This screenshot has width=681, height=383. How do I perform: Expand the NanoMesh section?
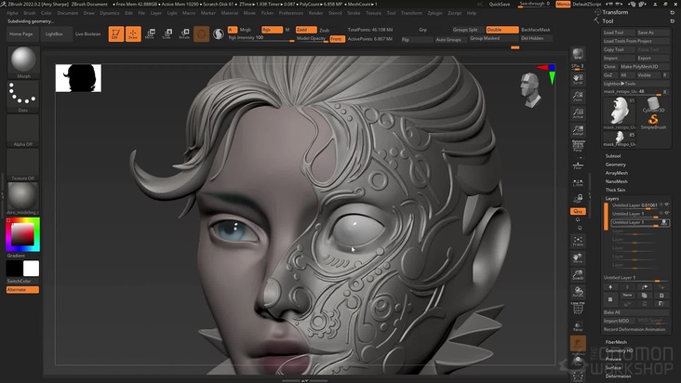coord(616,181)
